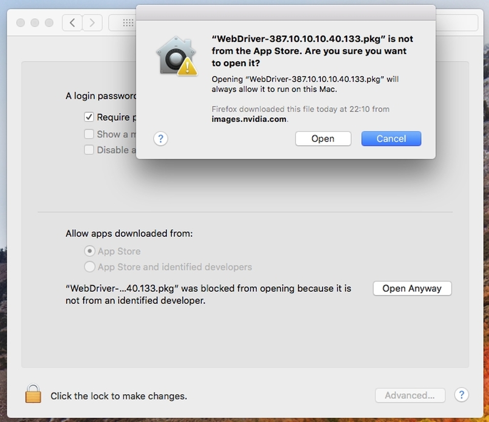Image resolution: width=489 pixels, height=422 pixels.
Task: Open help for the Gatekeeper dialog
Action: pyautogui.click(x=160, y=138)
